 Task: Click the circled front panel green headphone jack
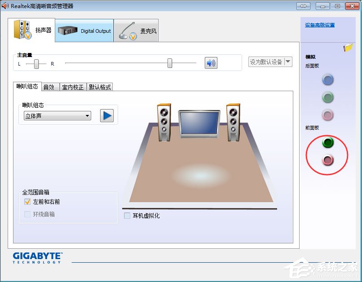tap(328, 143)
